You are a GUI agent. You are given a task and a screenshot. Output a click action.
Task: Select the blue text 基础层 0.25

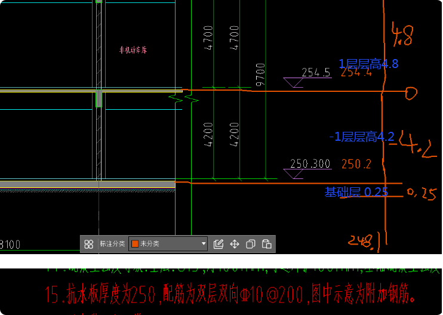click(356, 192)
